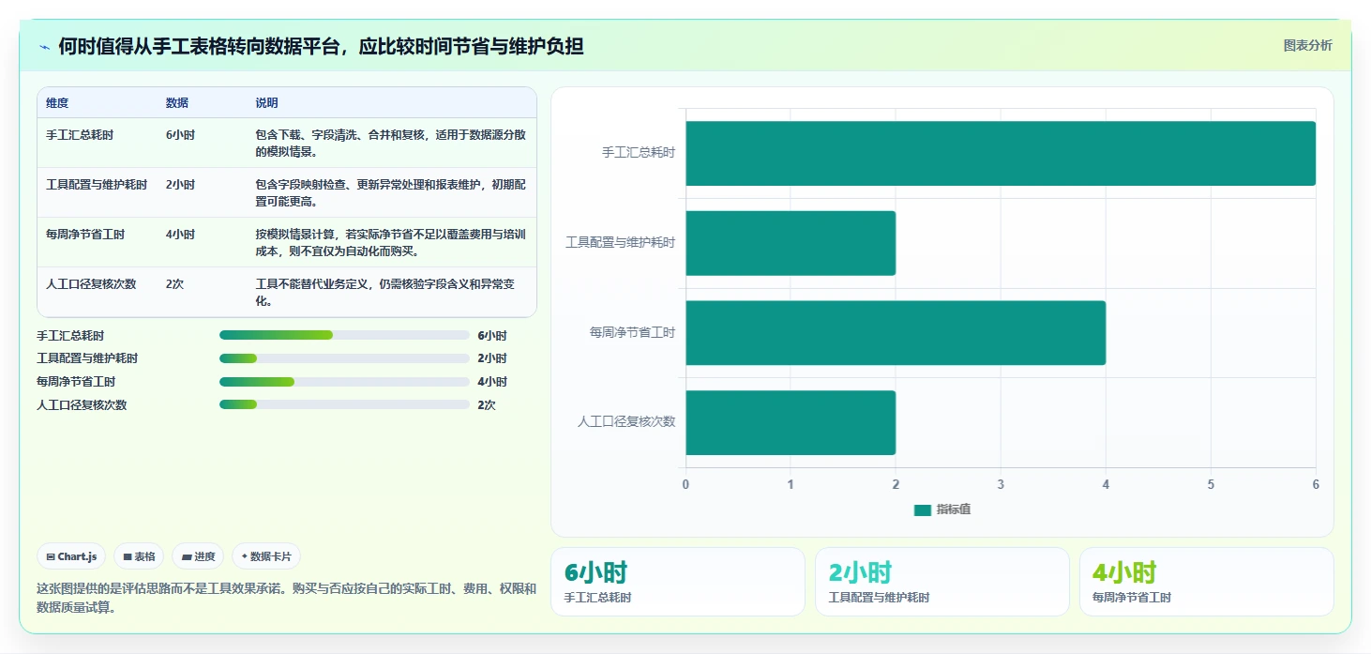Click the 表格 chip
This screenshot has width=1371, height=654.
point(139,556)
